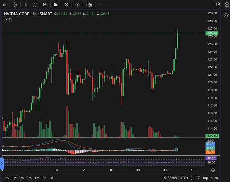
Task: Undo the last chart action
Action: [x=101, y=5]
